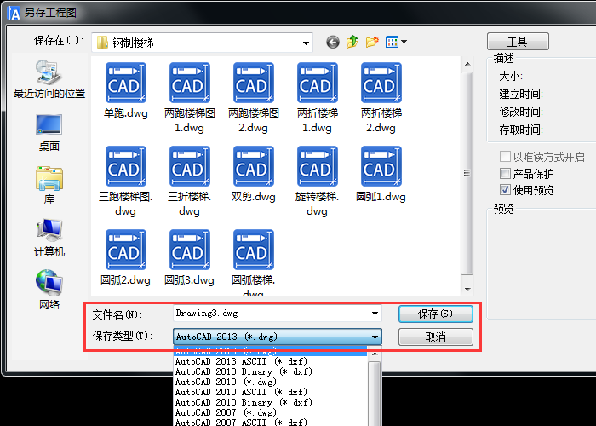This screenshot has width=596, height=426.
Task: Click the file list scrollbar thumb
Action: [467, 173]
